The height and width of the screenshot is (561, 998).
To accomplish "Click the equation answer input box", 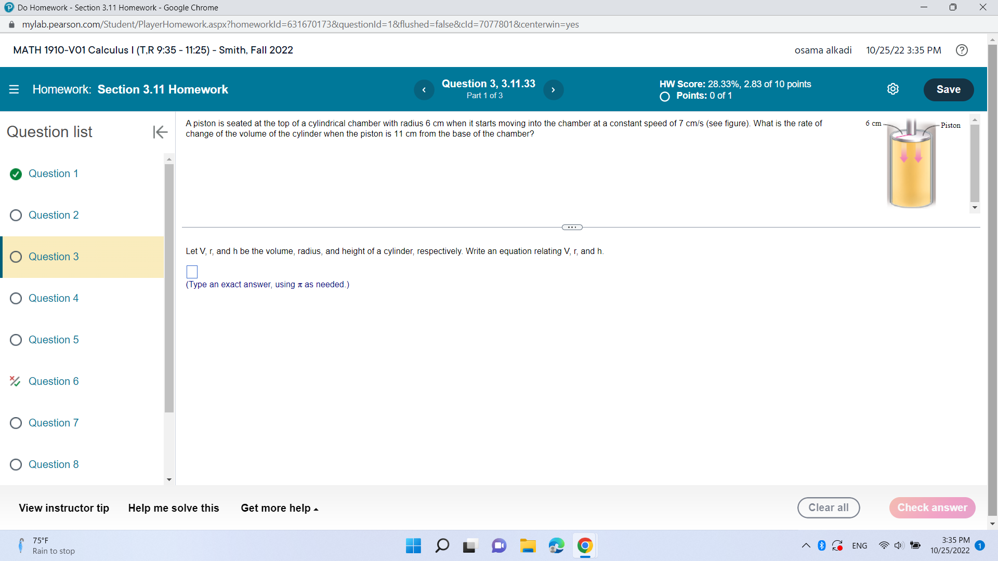I will click(192, 271).
